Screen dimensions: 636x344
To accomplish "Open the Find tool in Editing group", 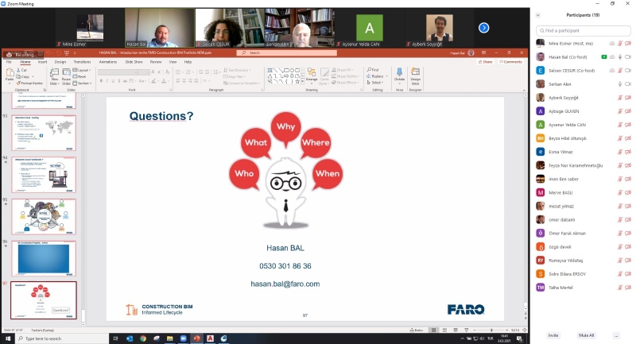I will pyautogui.click(x=375, y=70).
